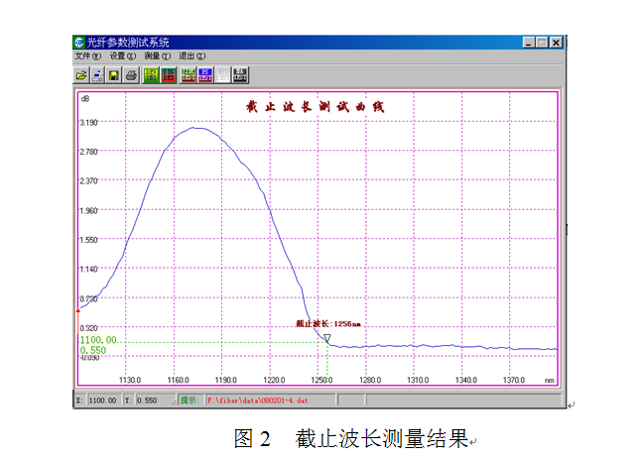The image size is (639, 459).
Task: Click the cutoff wavelength triangle marker
Action: coord(327,338)
